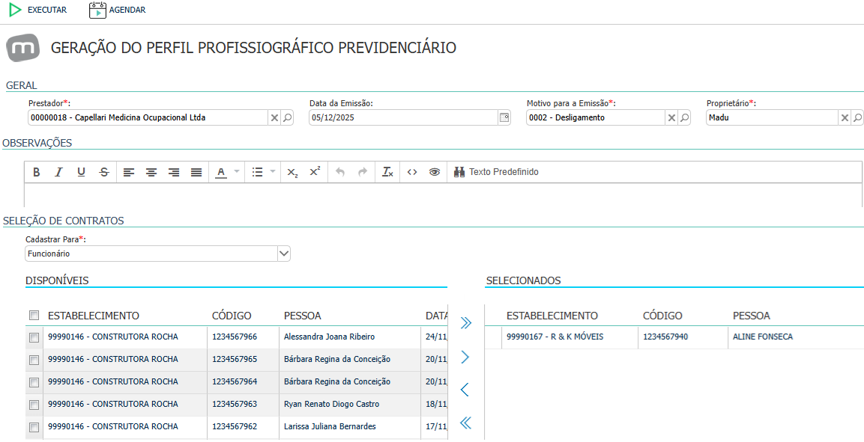This screenshot has height=442, width=864.
Task: Click the Motivo para a Emissão field
Action: click(x=596, y=117)
